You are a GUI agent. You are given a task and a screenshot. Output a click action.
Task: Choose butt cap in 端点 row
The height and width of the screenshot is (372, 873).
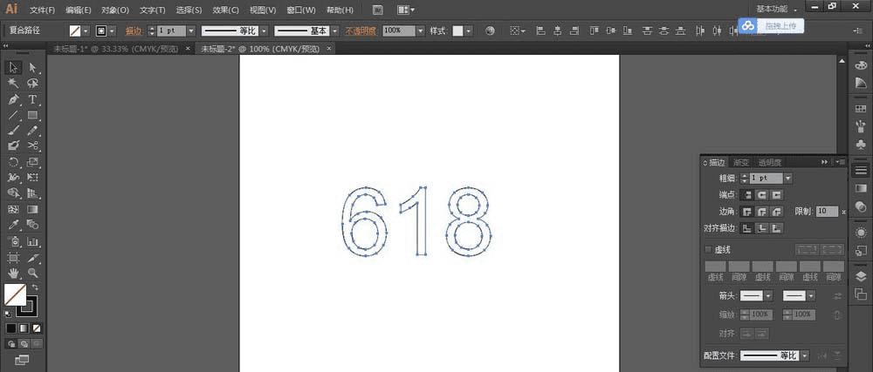(746, 195)
